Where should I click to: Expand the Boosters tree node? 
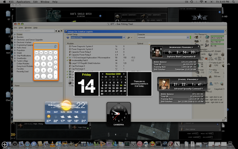pos(15,37)
